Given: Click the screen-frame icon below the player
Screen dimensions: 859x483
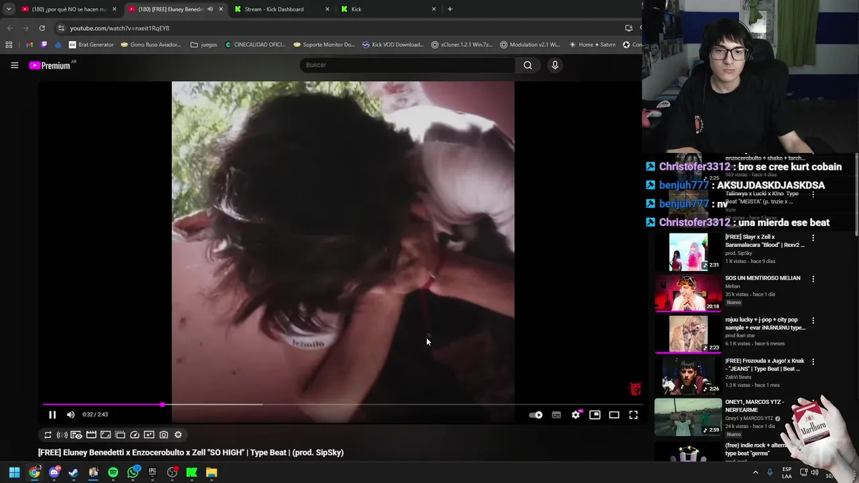Looking at the screenshot, I should 105,435.
